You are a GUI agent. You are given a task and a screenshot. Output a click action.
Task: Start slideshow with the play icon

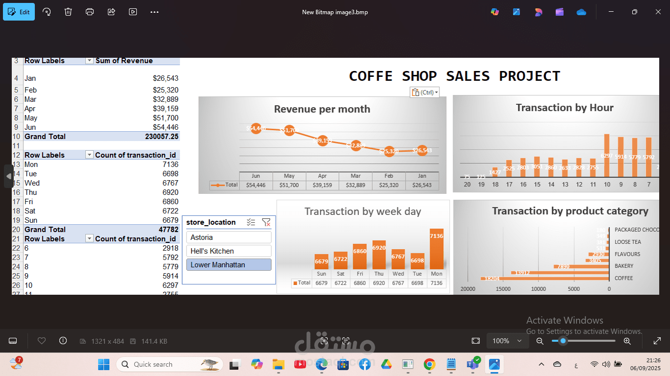pos(133,12)
